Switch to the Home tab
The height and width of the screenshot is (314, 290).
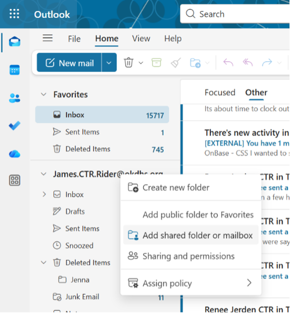[x=107, y=39]
